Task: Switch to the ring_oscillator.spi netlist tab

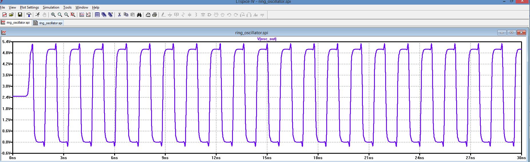Action: click(48, 23)
